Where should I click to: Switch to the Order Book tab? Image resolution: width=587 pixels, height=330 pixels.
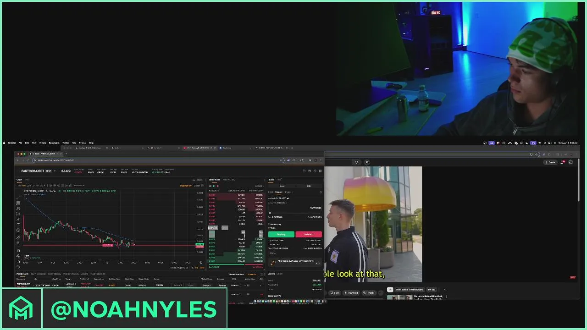pyautogui.click(x=214, y=180)
